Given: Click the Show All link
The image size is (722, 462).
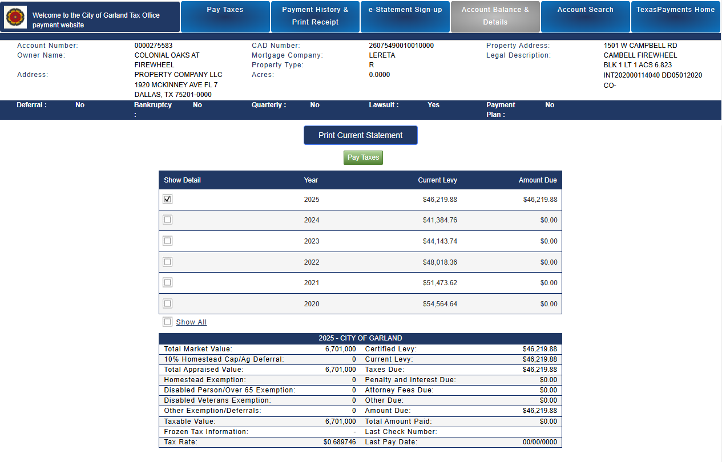Looking at the screenshot, I should pos(191,322).
